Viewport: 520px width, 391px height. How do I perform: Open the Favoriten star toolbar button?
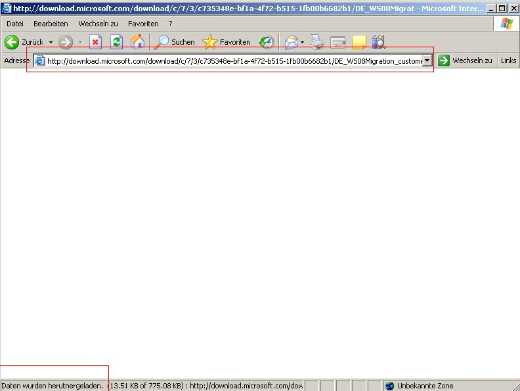pos(227,42)
